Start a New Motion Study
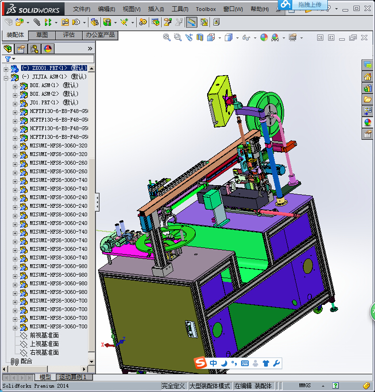 143,22
